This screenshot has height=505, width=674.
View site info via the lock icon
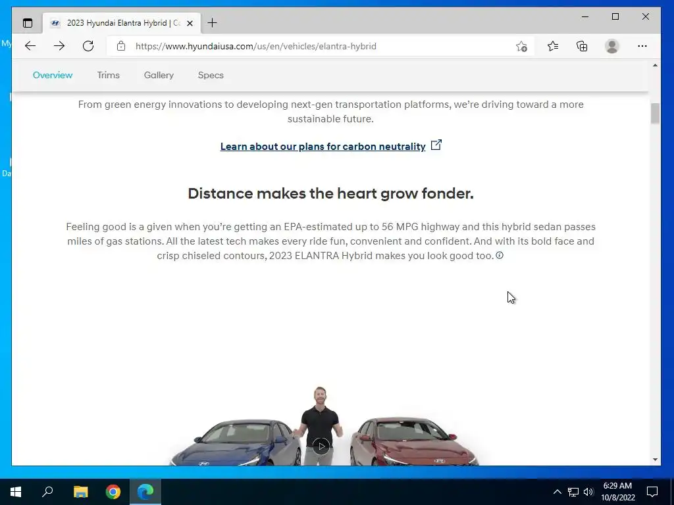coord(121,46)
